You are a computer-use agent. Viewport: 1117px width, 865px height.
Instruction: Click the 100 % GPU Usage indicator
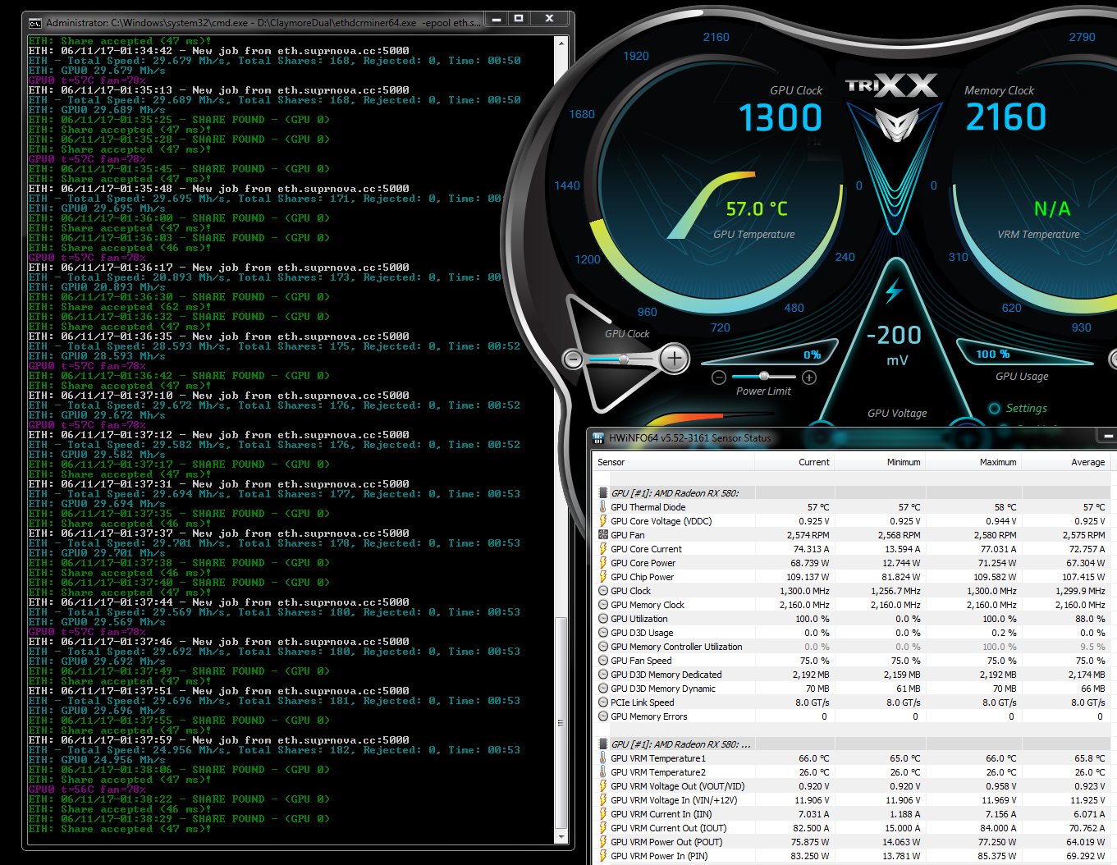coord(992,354)
